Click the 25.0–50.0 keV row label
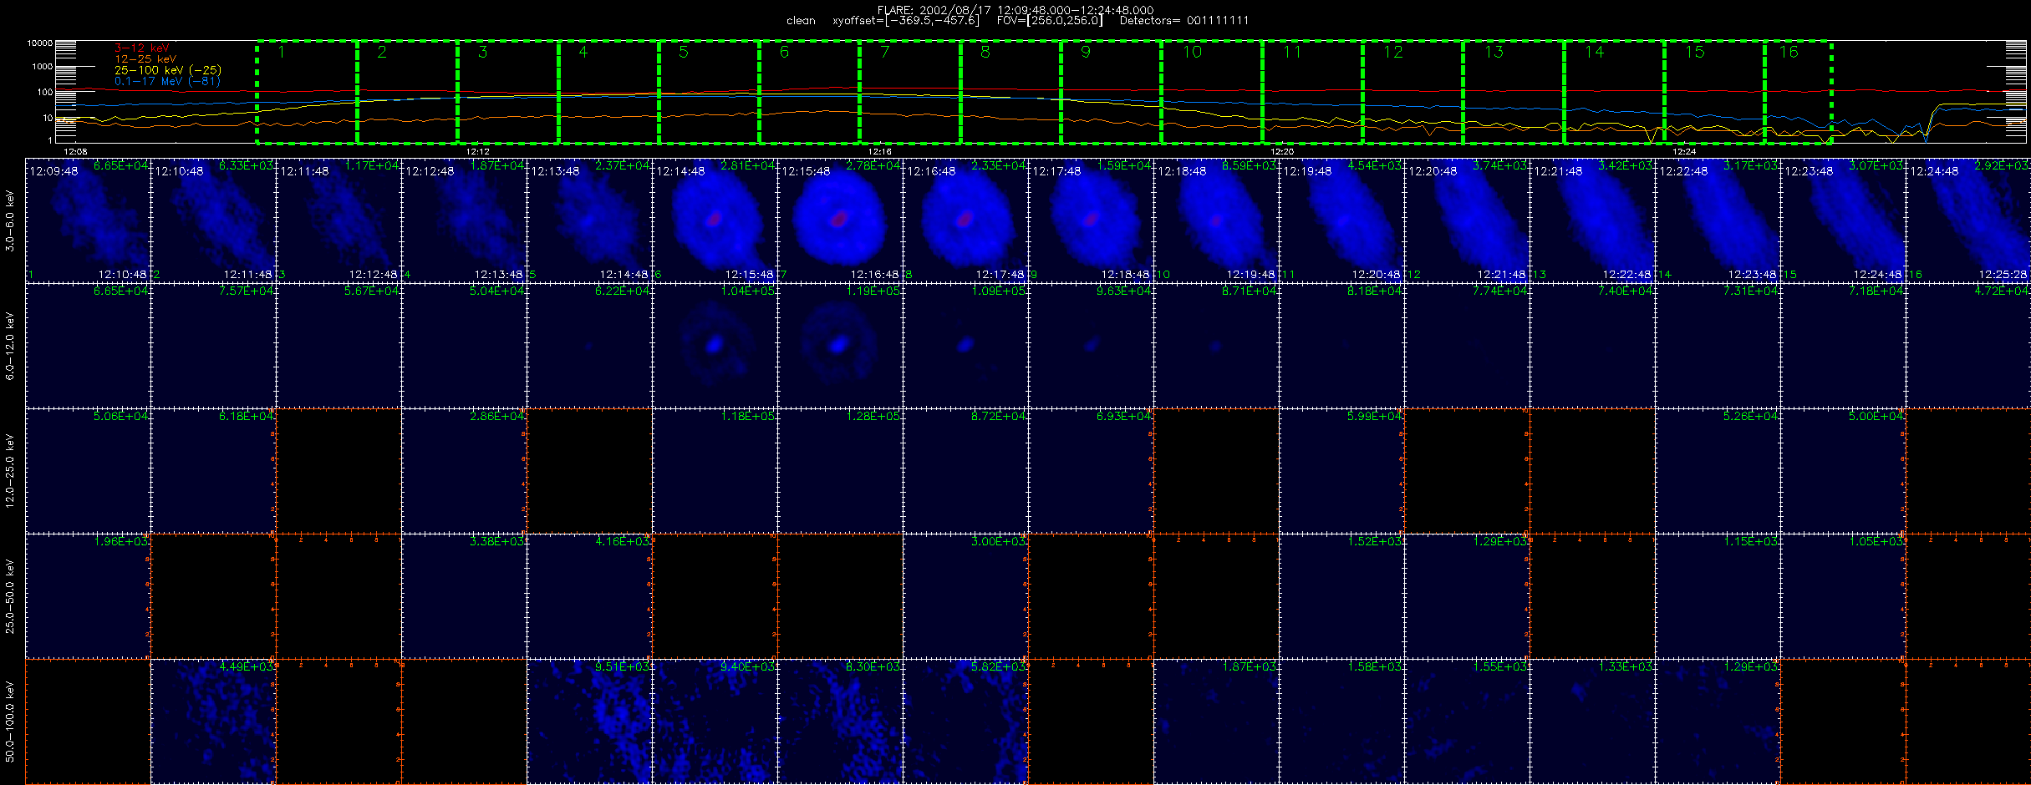This screenshot has width=2031, height=785. 10,596
